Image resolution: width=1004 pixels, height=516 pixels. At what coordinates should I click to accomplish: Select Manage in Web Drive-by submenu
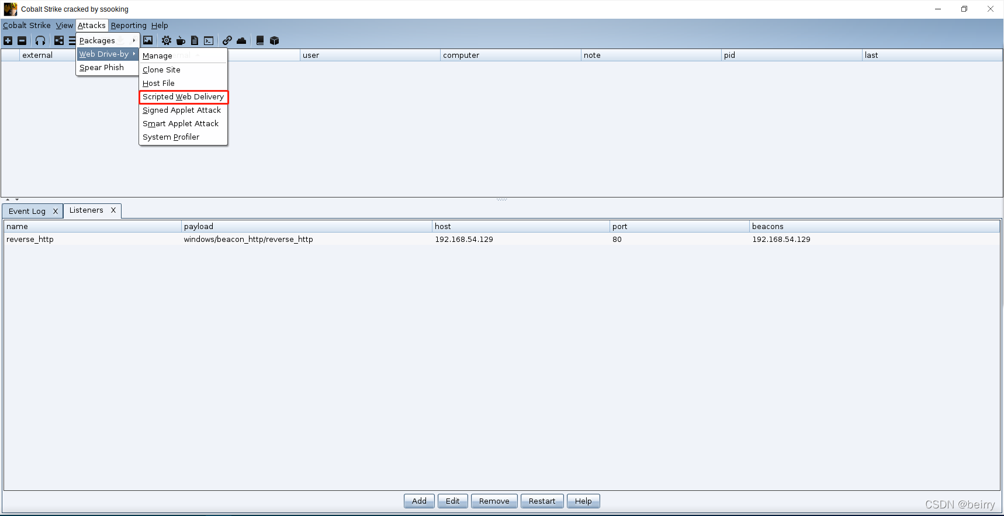tap(183, 56)
